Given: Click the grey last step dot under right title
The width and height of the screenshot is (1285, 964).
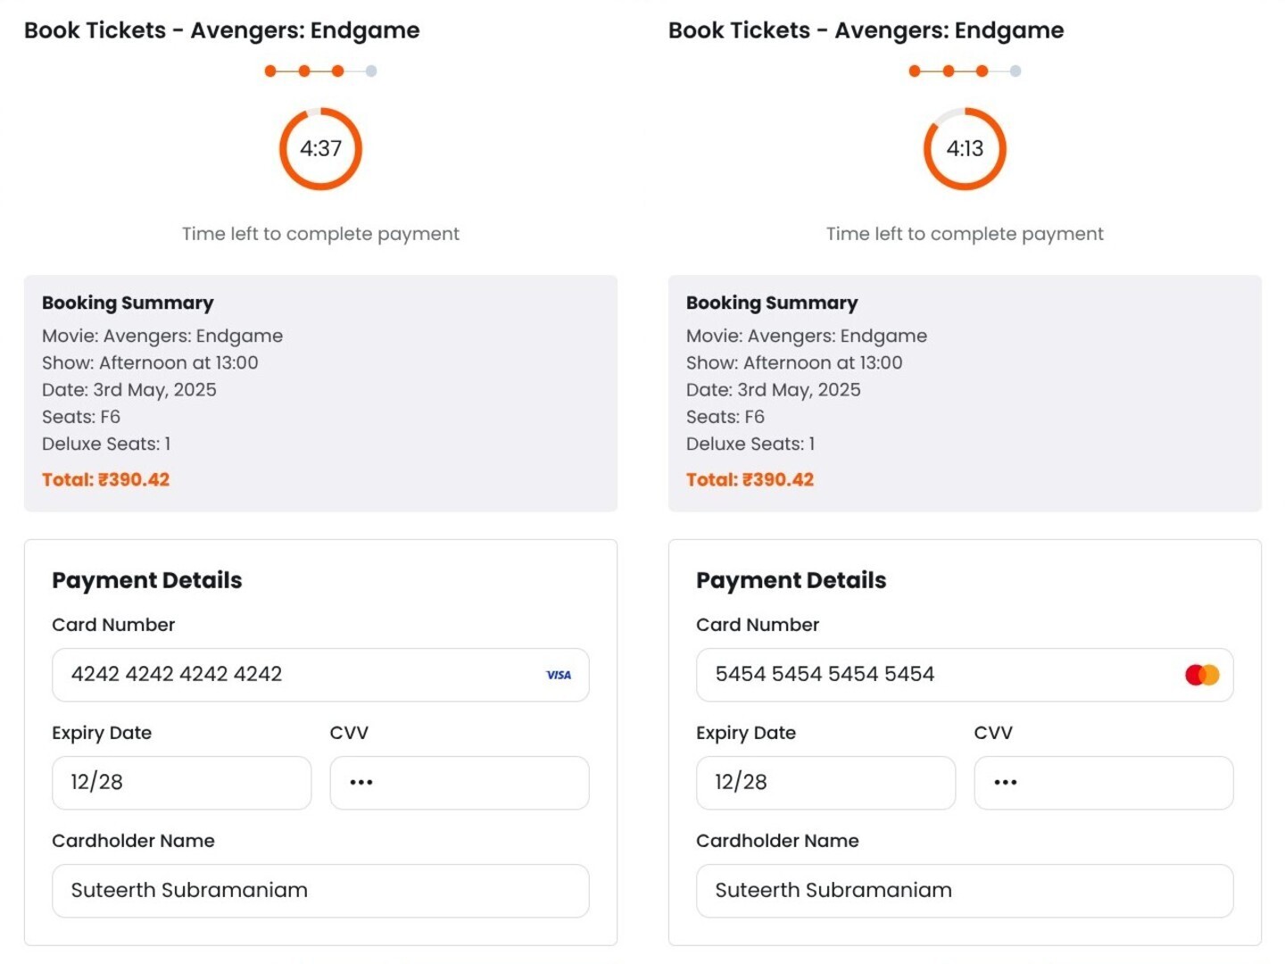Looking at the screenshot, I should point(1016,71).
